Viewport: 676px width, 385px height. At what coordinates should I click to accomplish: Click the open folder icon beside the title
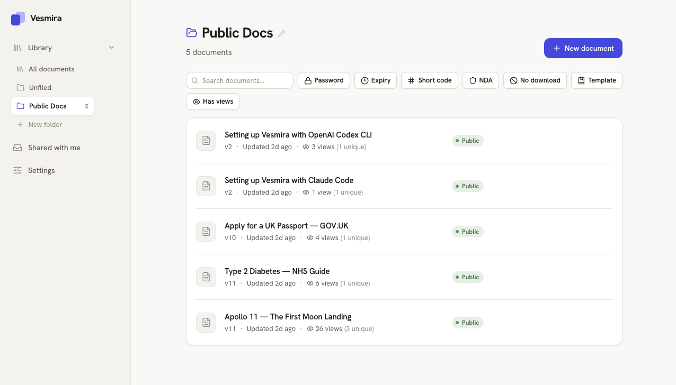[192, 33]
